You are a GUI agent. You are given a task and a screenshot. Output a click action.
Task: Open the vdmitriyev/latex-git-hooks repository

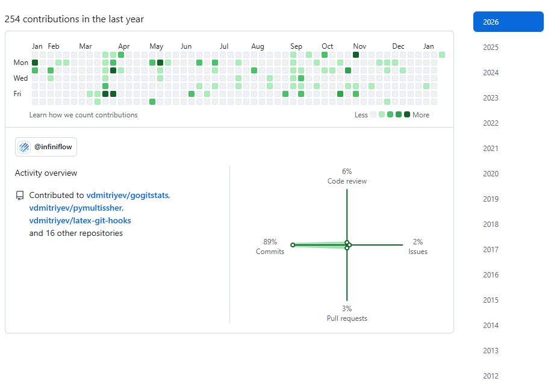(x=80, y=220)
